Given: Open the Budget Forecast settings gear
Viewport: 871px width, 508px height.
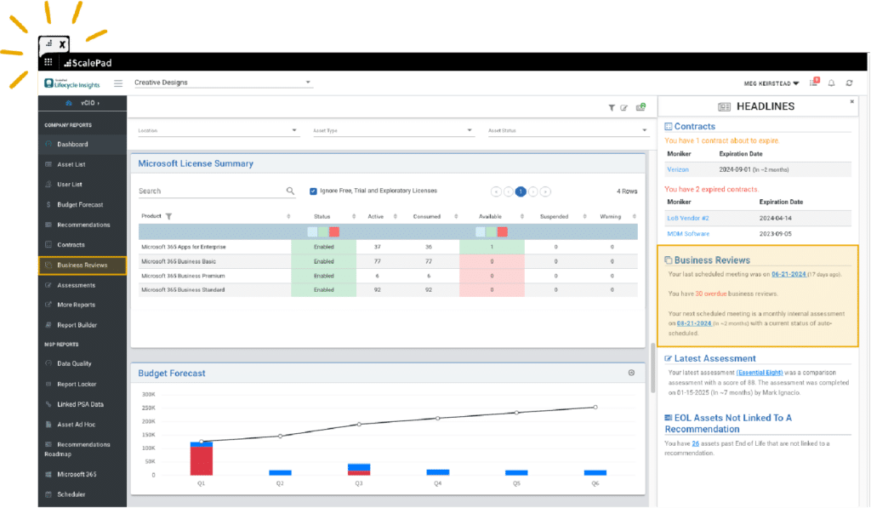Looking at the screenshot, I should click(630, 373).
